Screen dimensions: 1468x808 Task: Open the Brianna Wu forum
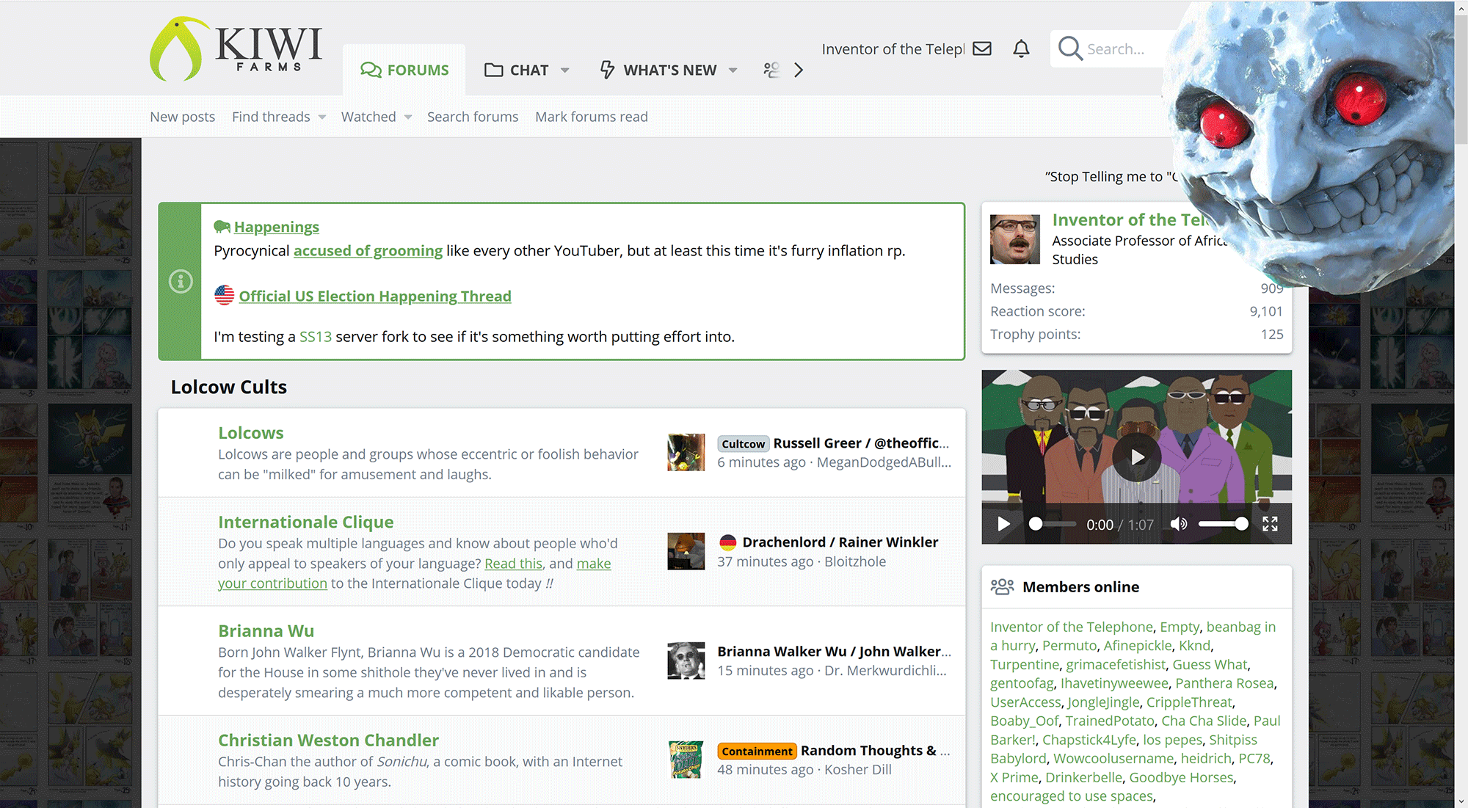266,631
